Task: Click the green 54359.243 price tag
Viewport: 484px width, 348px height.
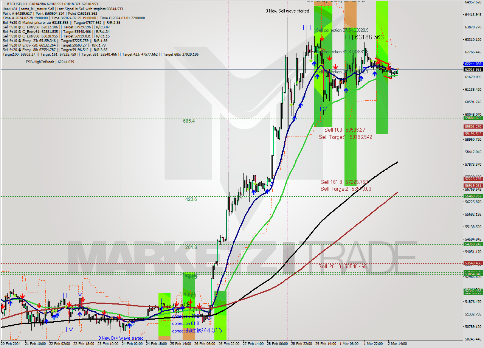Action: pyautogui.click(x=473, y=244)
